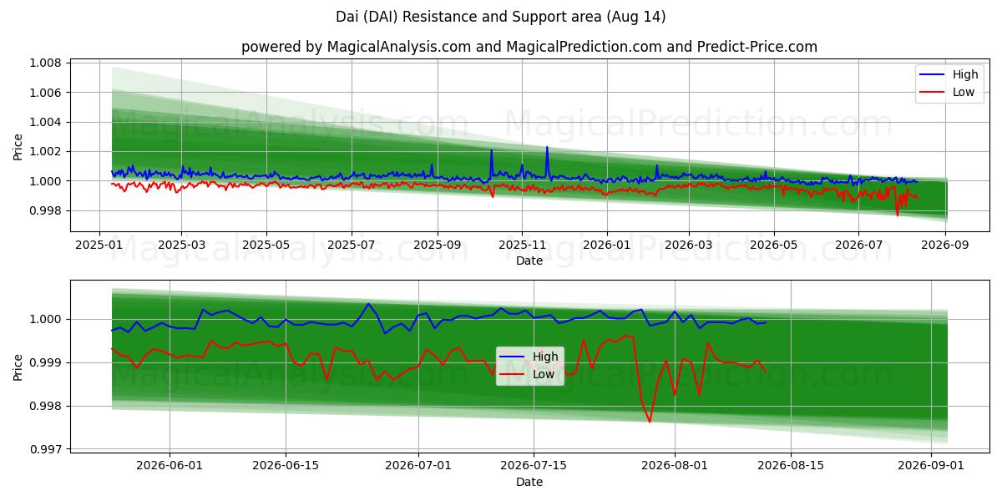Select the '2025-07' date tick label
1002x501 pixels.
click(x=351, y=245)
